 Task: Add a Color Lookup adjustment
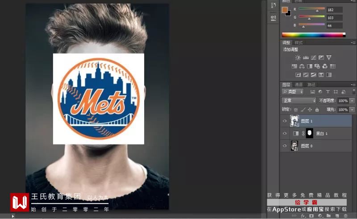332,66
